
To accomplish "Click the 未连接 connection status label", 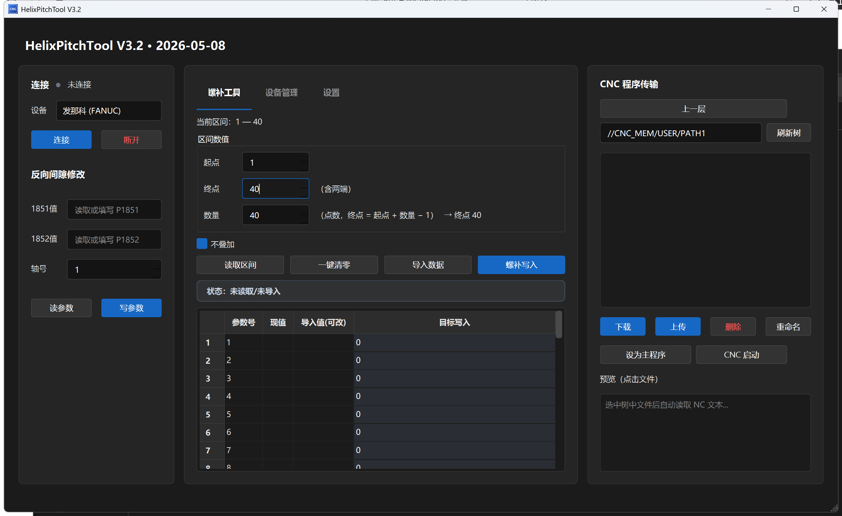I will tap(79, 85).
